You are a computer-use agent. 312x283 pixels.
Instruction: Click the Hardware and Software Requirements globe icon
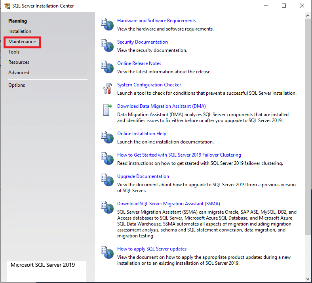107,24
